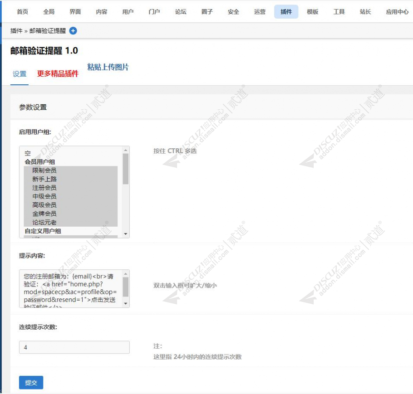Open the 圈子 menu
This screenshot has height=394, width=413.
(x=207, y=12)
